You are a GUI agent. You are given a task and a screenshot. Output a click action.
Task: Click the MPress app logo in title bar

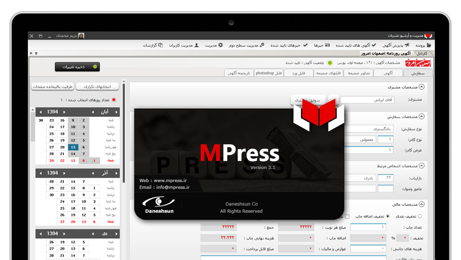[x=428, y=35]
